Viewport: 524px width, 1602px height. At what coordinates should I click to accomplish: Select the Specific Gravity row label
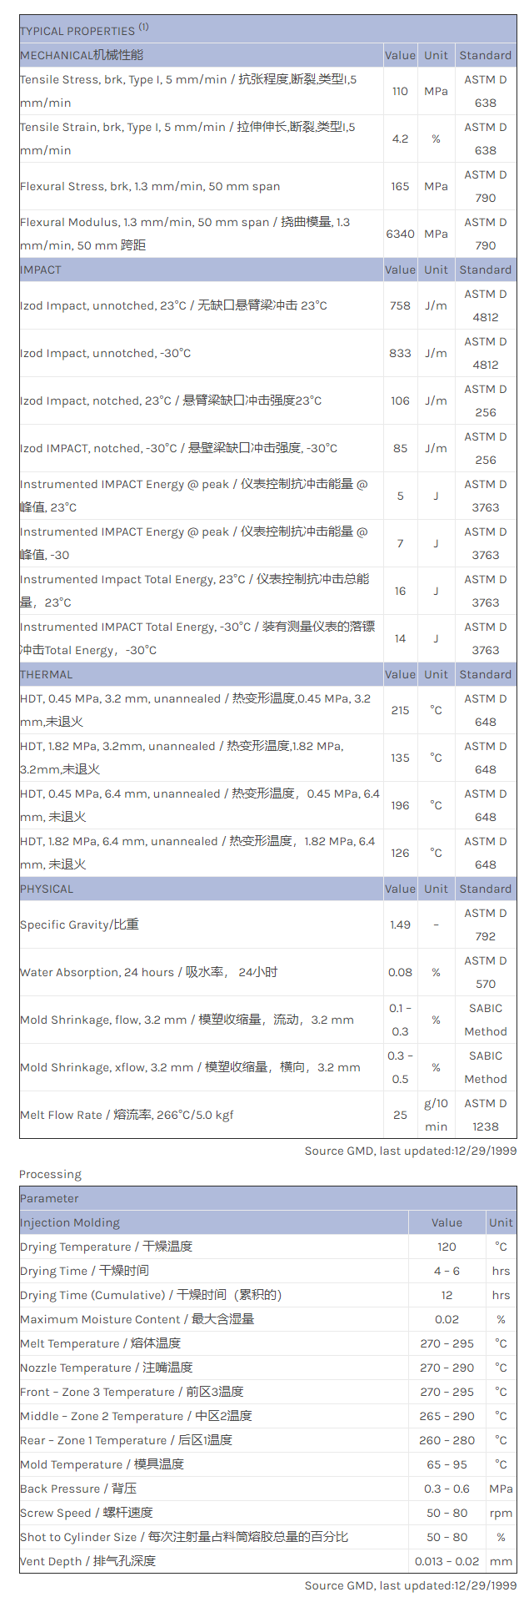pyautogui.click(x=80, y=924)
